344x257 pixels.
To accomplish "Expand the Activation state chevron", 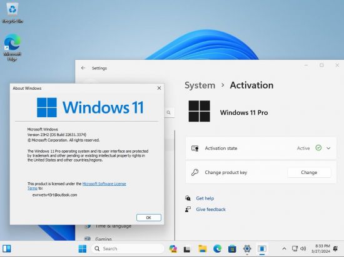I will pos(328,148).
